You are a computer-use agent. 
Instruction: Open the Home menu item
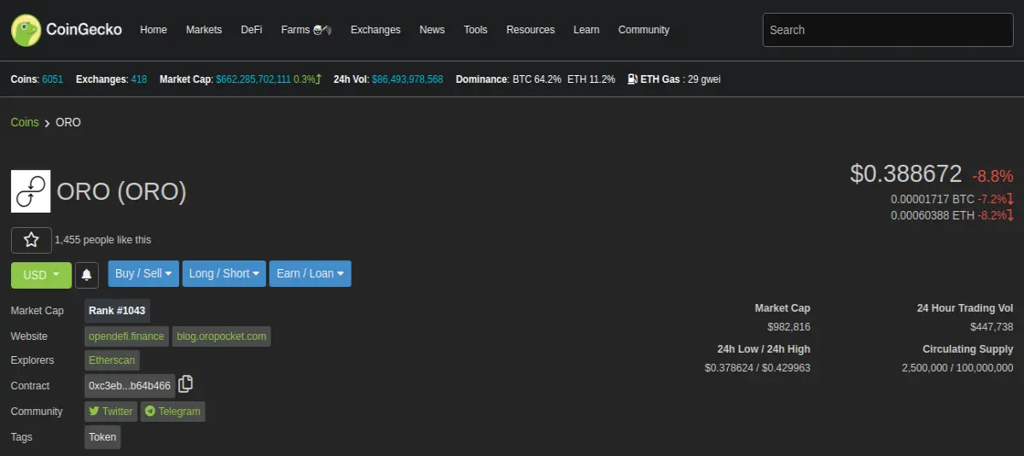pyautogui.click(x=154, y=30)
